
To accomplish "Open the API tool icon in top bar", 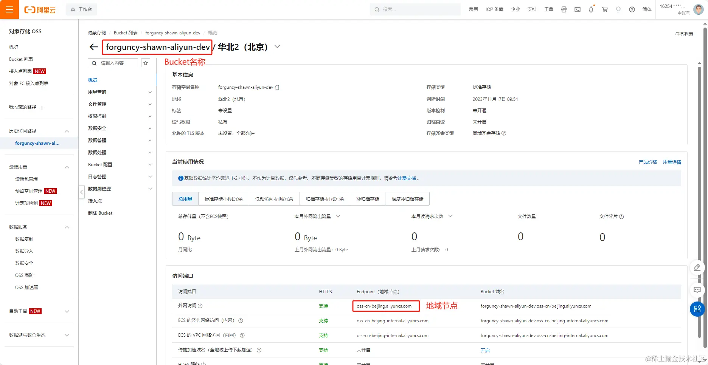I will pyautogui.click(x=564, y=9).
